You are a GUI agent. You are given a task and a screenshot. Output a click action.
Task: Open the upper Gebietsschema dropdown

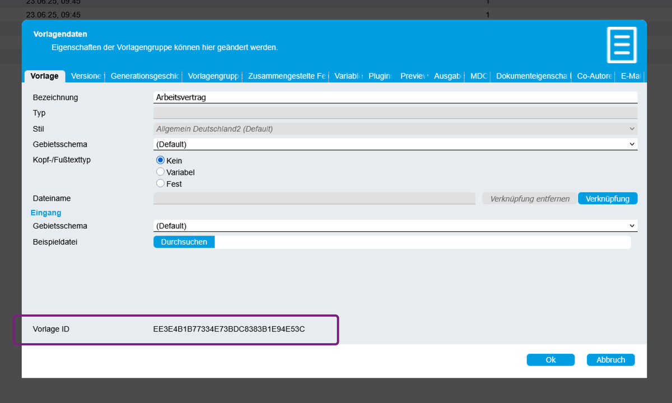(395, 144)
